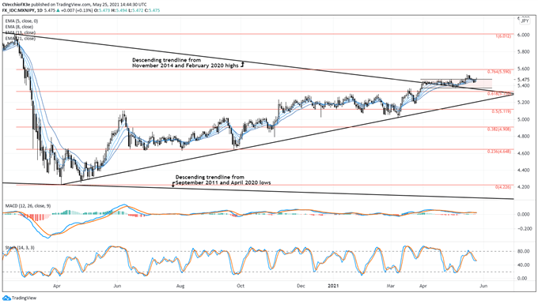Select the 0.764(5.590) Fibonacci level label

point(499,72)
